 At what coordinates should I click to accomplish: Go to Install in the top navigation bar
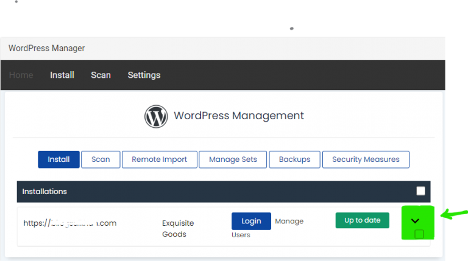point(62,75)
